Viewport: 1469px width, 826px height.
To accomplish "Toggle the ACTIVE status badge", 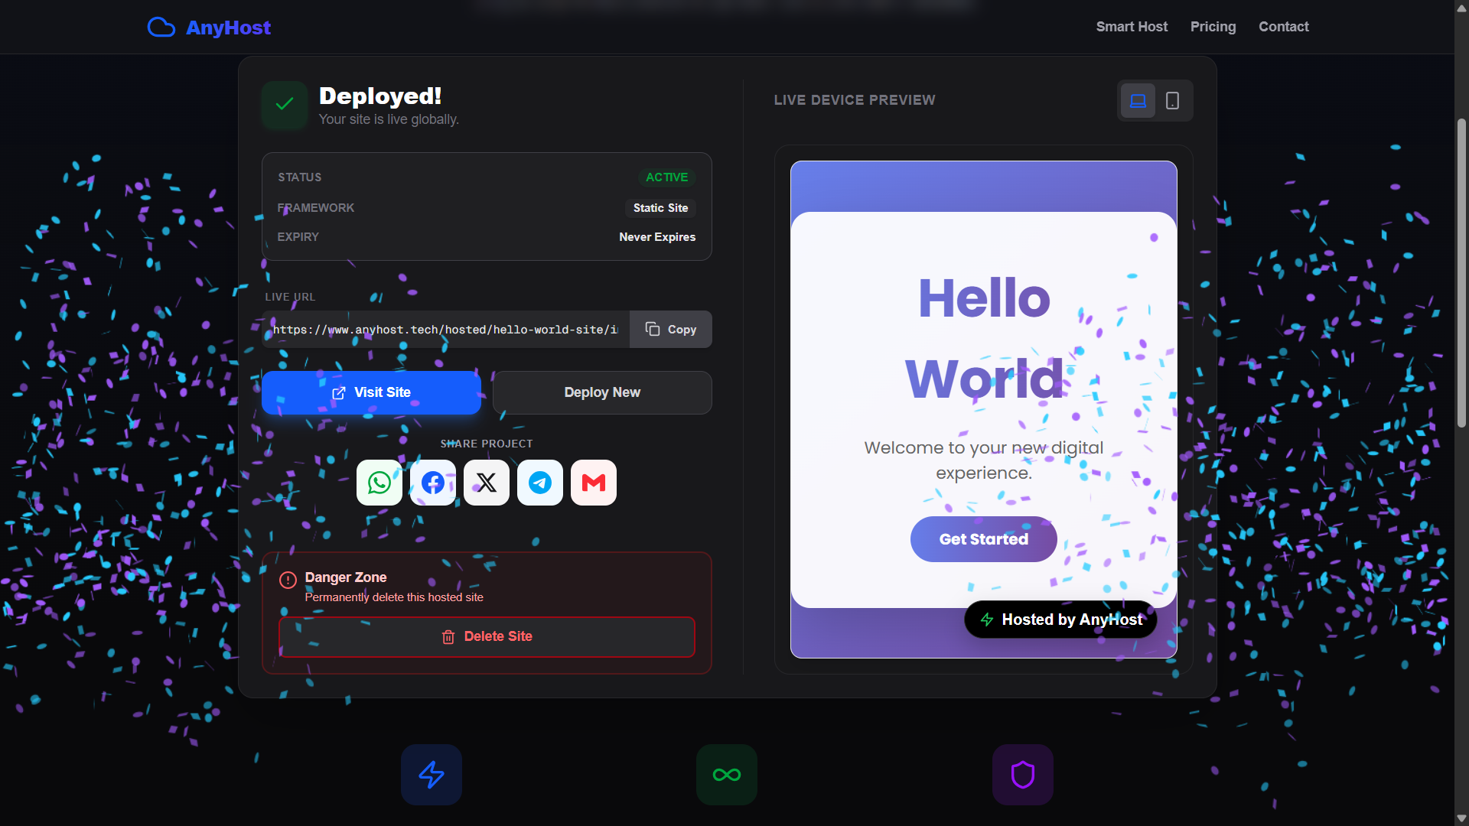I will click(x=666, y=177).
